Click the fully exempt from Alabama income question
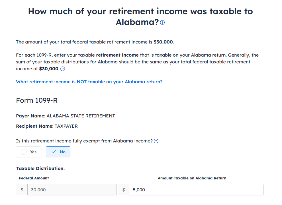Image resolution: width=282 pixels, height=205 pixels. pyautogui.click(x=84, y=141)
